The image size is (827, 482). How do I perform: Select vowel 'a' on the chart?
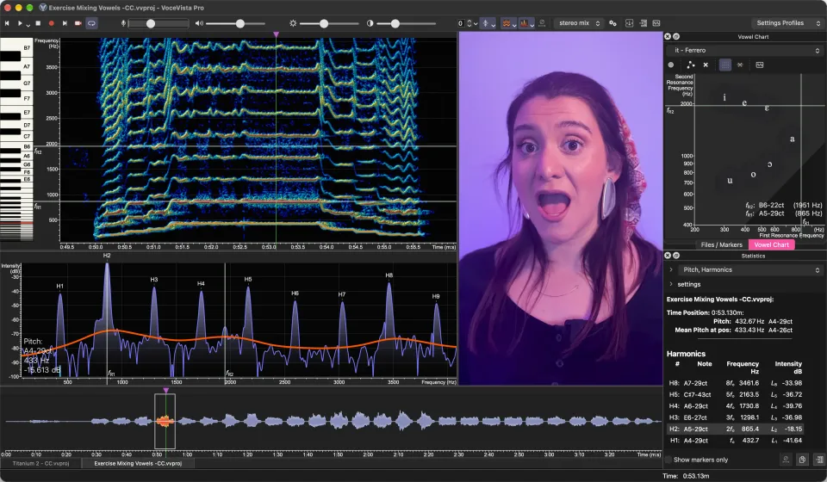793,139
